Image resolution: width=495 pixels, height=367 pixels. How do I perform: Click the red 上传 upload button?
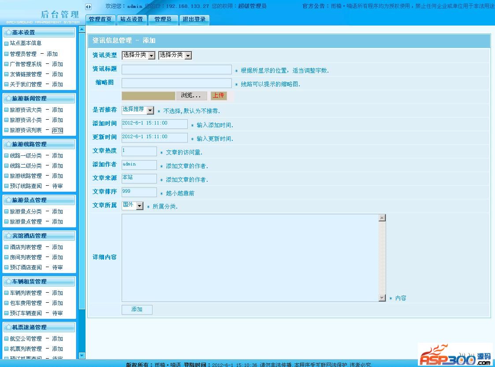(x=218, y=95)
